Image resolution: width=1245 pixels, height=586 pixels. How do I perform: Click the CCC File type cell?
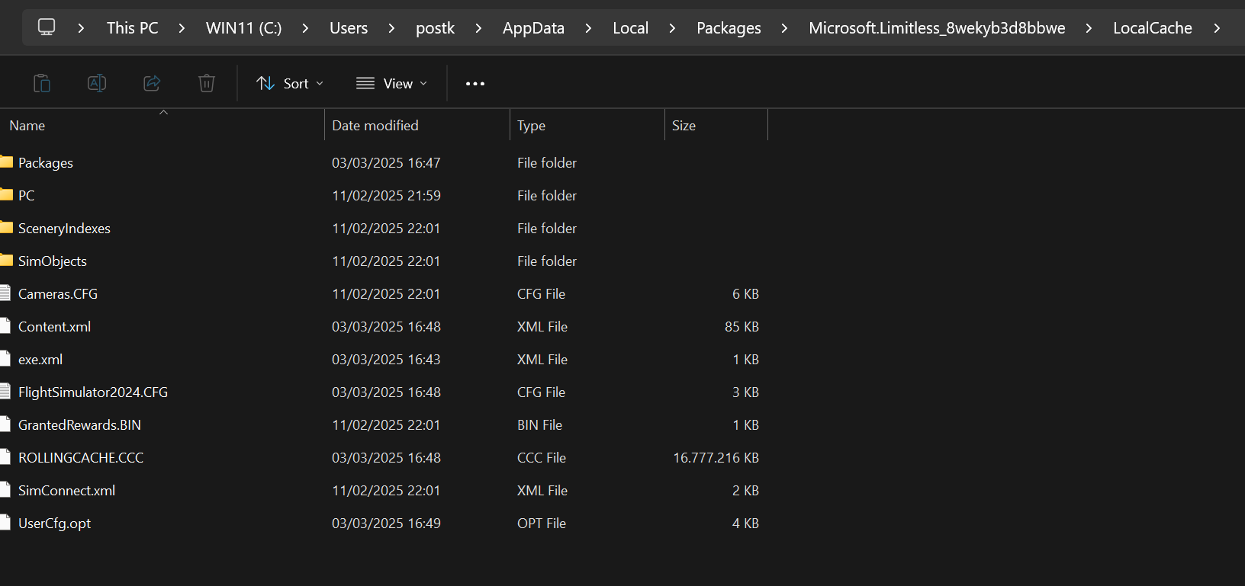542,458
